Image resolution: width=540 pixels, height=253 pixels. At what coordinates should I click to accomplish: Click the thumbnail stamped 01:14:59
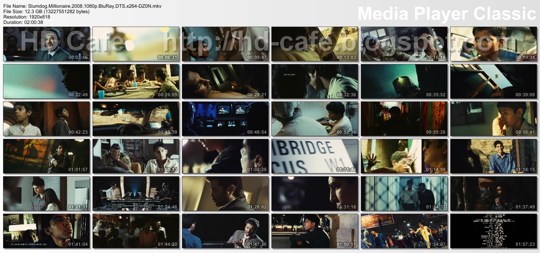coord(404,156)
